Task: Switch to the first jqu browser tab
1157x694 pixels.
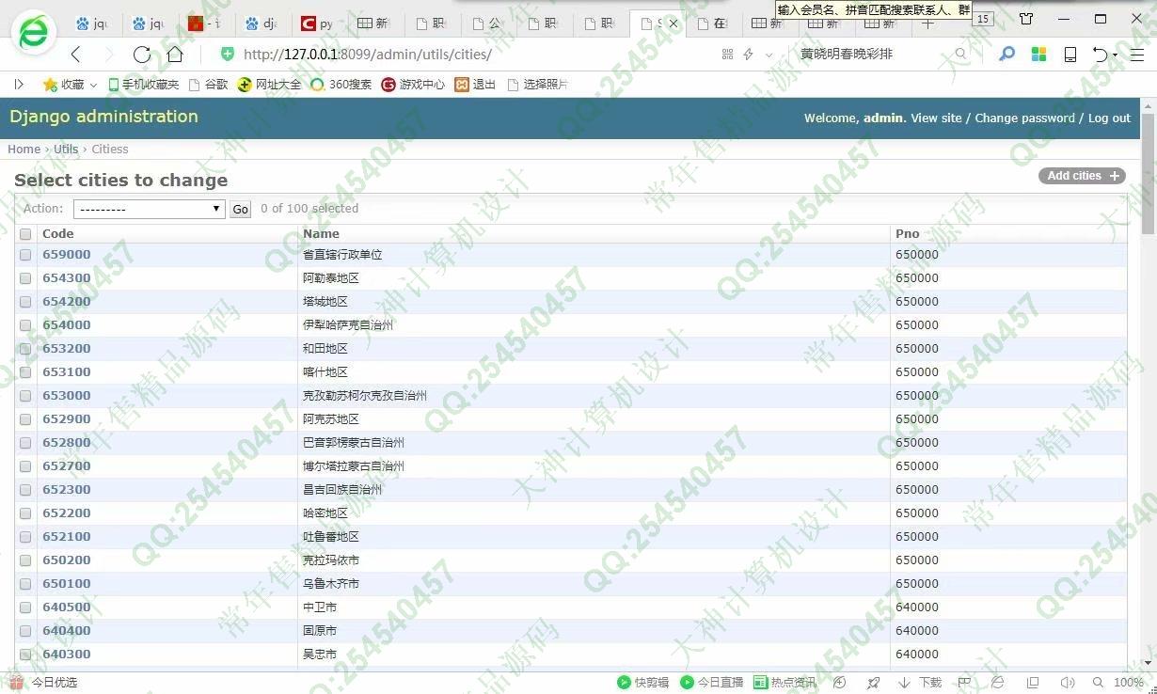Action: (92, 24)
